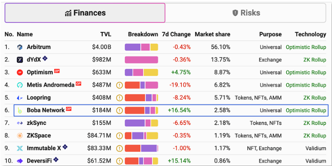Click the ZKSpace warning circle icon
Screen dimensions: 332x166
click(x=119, y=136)
